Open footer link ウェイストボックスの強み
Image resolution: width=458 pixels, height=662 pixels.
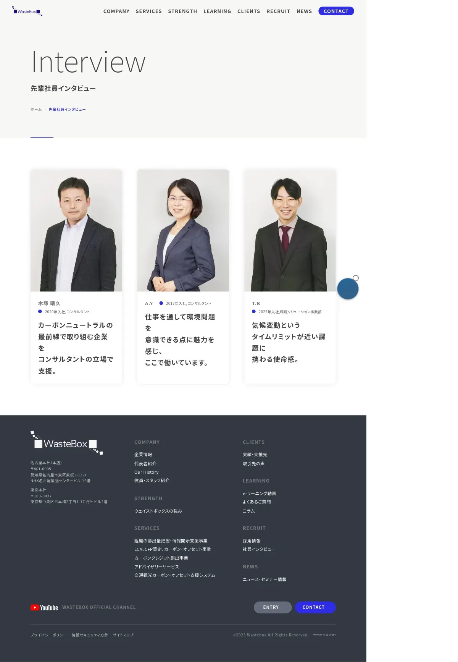pyautogui.click(x=158, y=511)
